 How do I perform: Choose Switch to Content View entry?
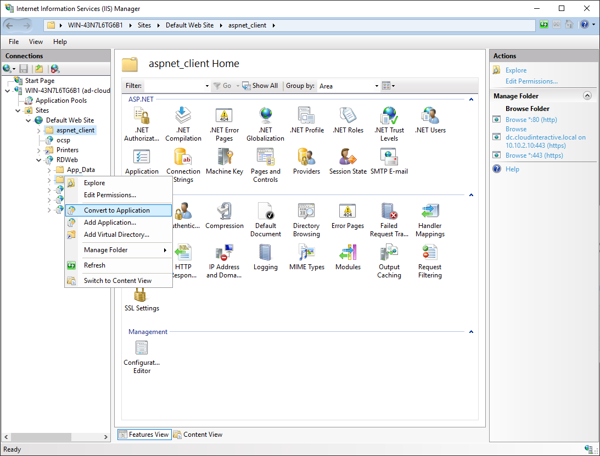[119, 281]
